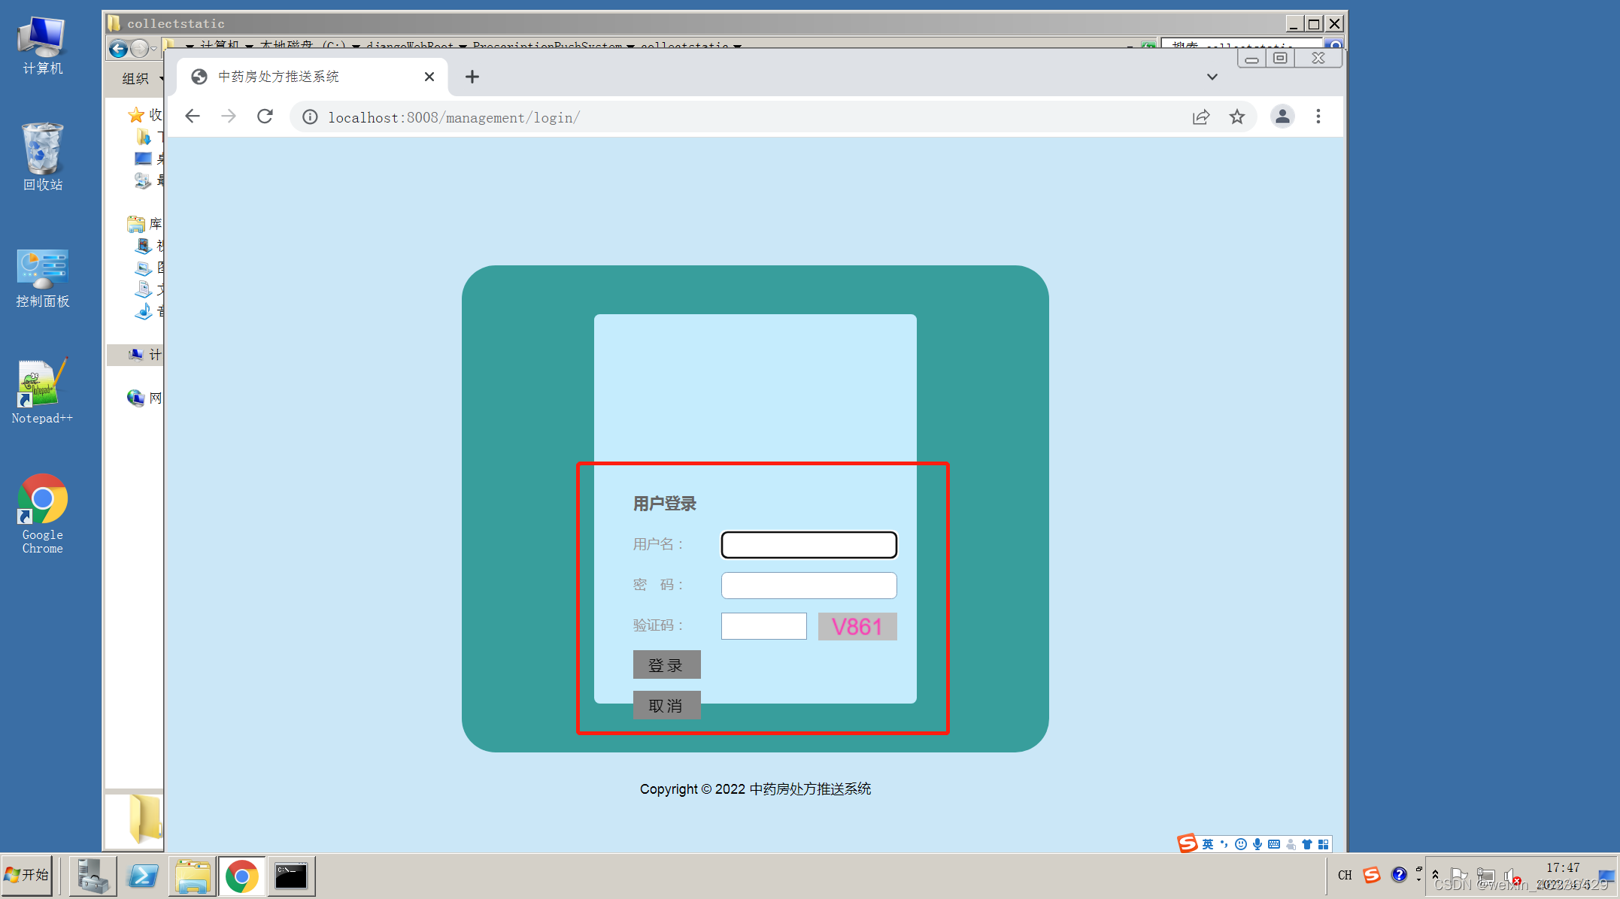Open the share page icon
1620x899 pixels.
[x=1201, y=117]
